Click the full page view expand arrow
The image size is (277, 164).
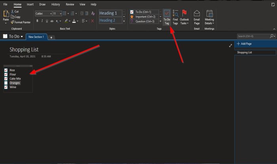[x=230, y=46]
